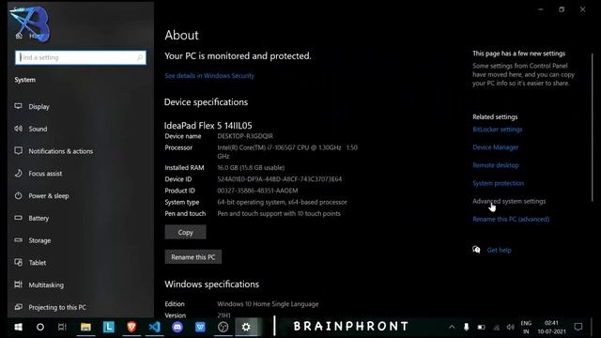Screen dimensions: 601x338
Task: Open File Explorer from taskbar
Action: tap(85, 327)
